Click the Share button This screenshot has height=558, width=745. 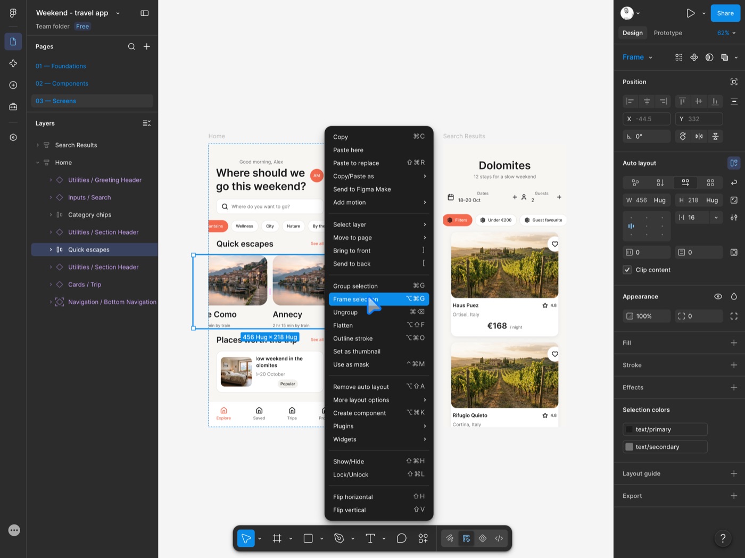[725, 13]
